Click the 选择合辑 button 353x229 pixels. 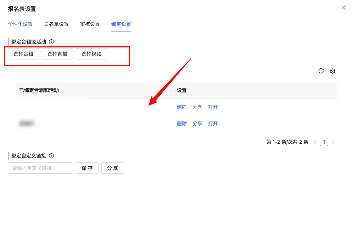click(x=23, y=54)
